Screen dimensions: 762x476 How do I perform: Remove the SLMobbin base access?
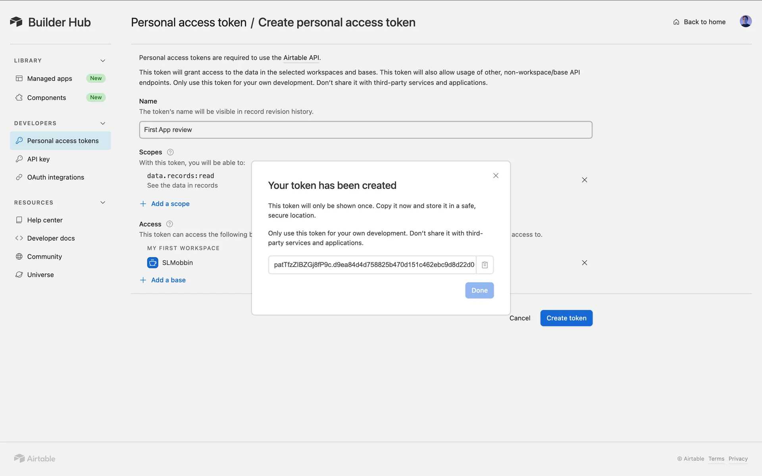tap(584, 263)
